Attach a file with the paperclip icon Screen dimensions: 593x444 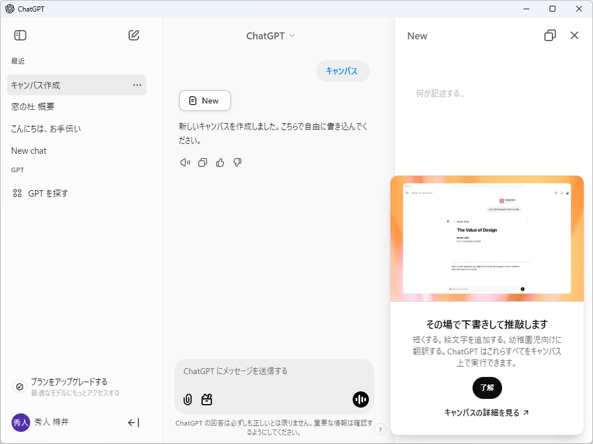(186, 399)
